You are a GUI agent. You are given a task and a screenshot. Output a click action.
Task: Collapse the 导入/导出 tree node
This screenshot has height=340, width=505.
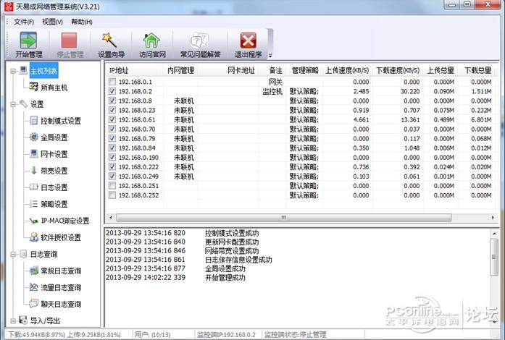tap(13, 320)
